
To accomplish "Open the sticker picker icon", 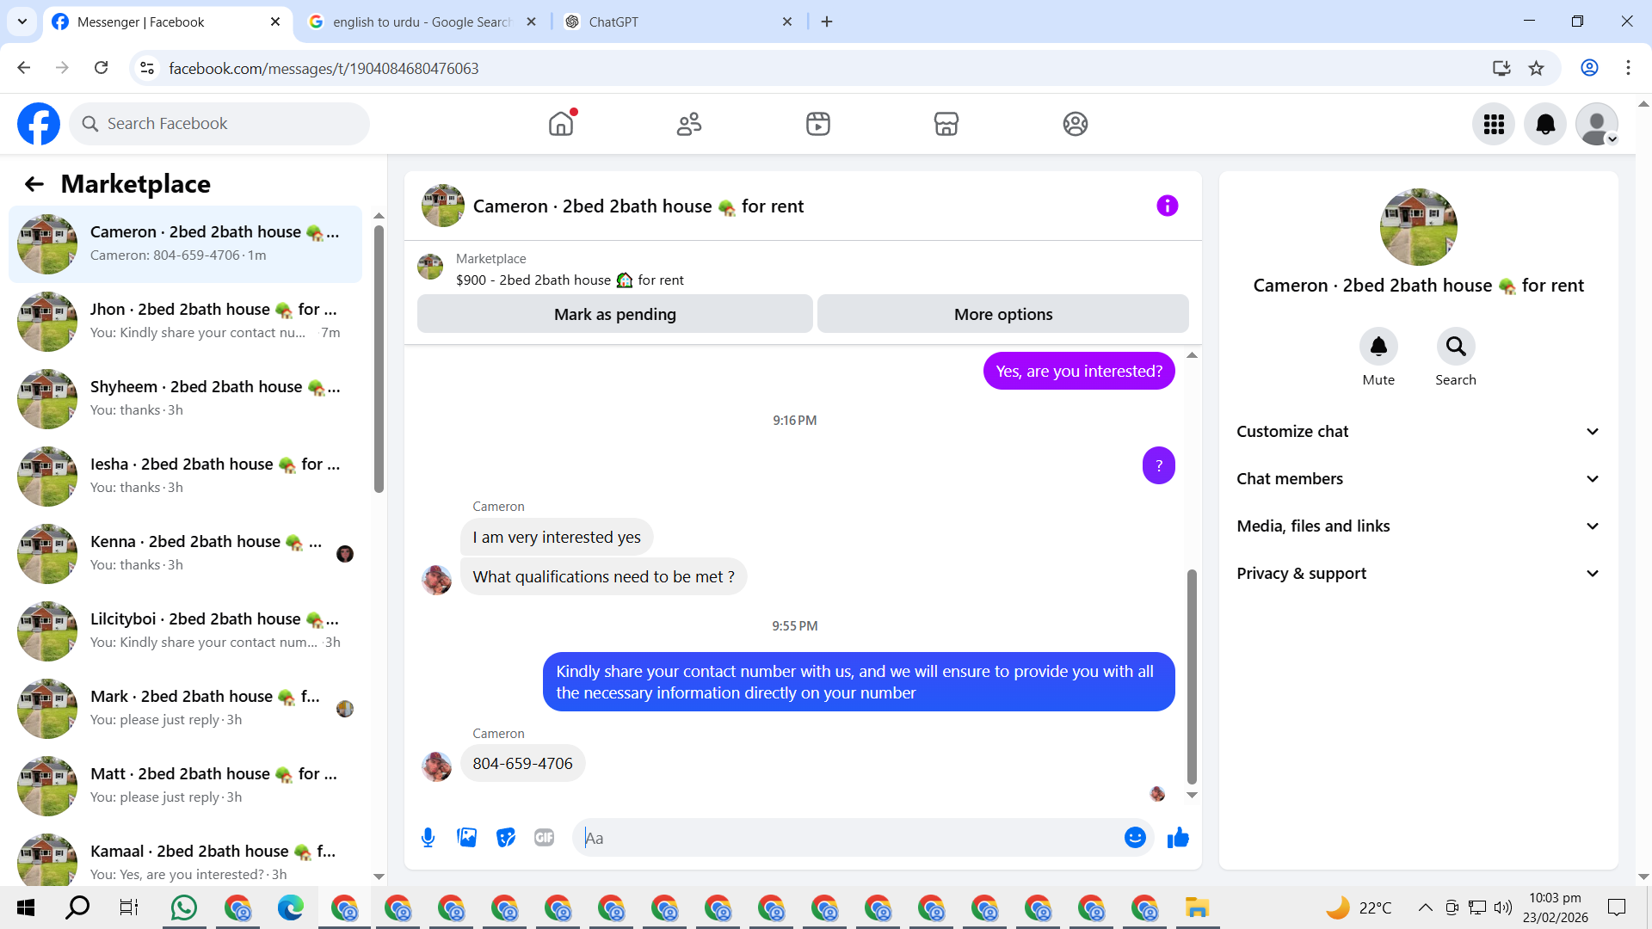I will tap(506, 838).
